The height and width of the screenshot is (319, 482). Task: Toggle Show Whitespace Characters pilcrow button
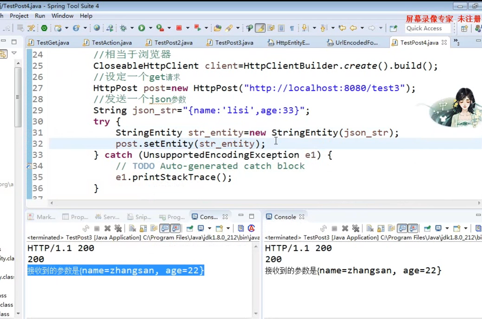point(292,28)
